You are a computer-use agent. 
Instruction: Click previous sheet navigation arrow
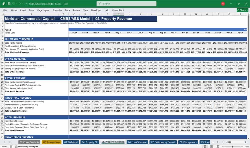(x=4, y=142)
